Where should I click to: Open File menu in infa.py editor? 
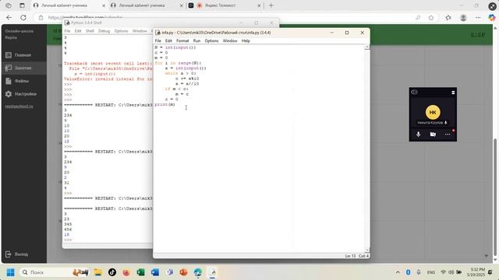(157, 41)
